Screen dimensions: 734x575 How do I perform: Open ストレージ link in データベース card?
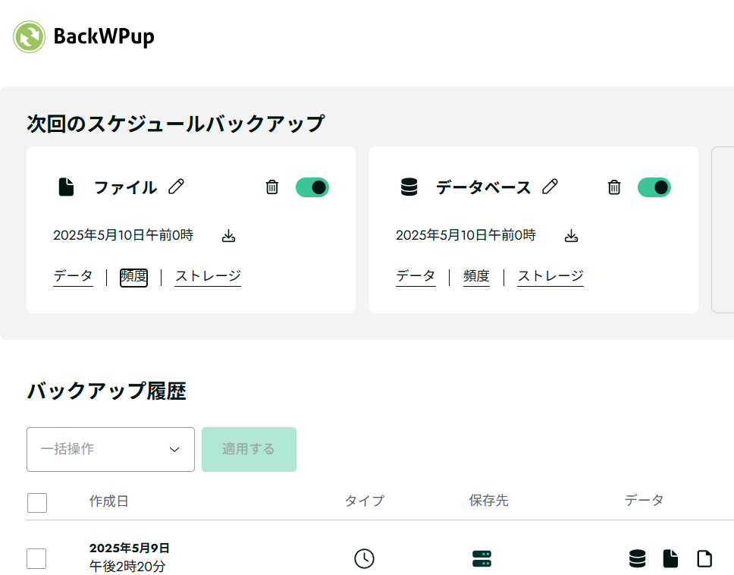[550, 276]
